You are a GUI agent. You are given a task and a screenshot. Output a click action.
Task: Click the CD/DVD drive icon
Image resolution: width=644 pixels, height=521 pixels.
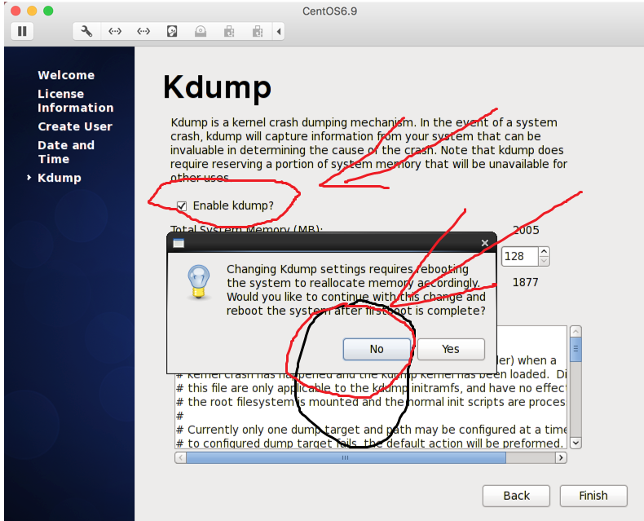pyautogui.click(x=201, y=31)
